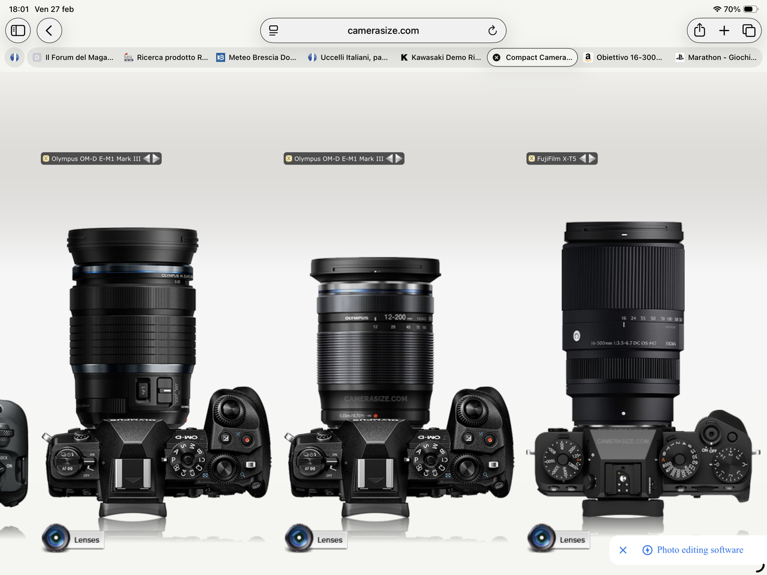The height and width of the screenshot is (575, 767).
Task: Remove the FujiFilm X-T5 from comparison
Action: (532, 159)
